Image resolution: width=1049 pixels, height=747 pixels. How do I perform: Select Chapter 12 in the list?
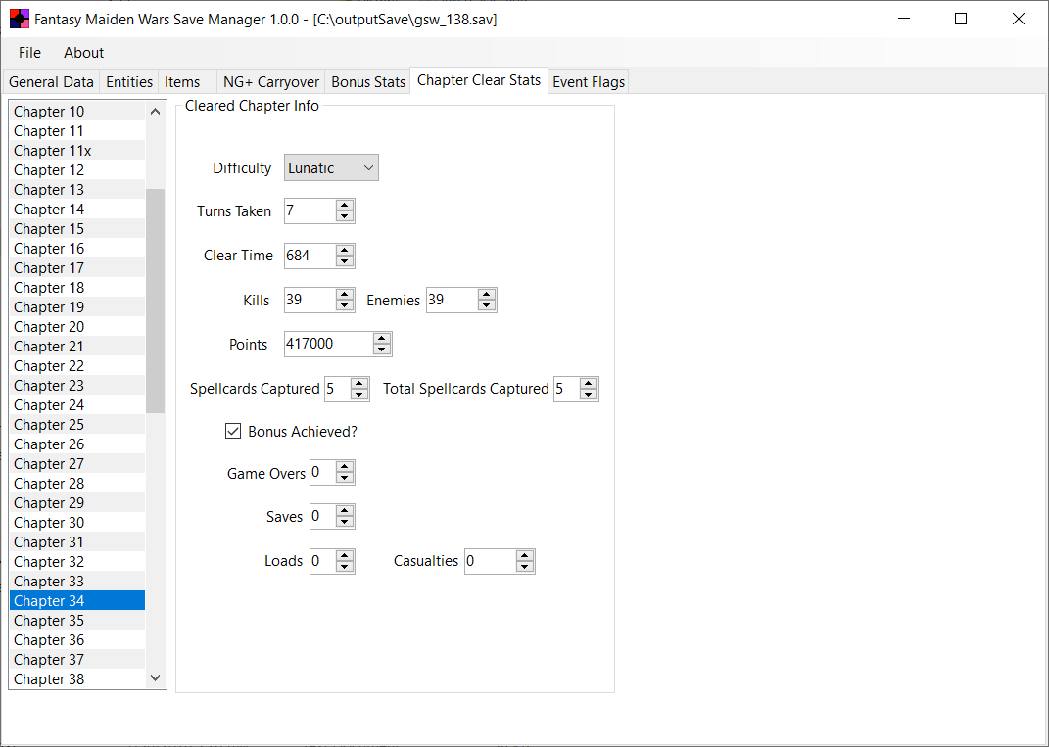click(77, 170)
